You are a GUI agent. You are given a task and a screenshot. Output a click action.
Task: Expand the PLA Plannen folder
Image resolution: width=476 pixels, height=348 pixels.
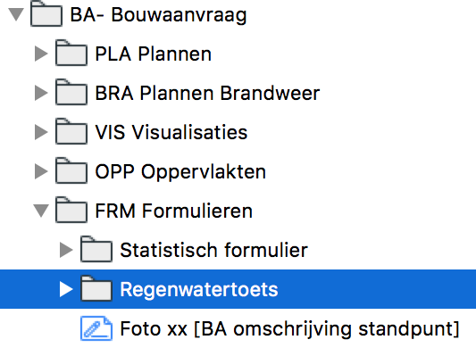pyautogui.click(x=41, y=54)
